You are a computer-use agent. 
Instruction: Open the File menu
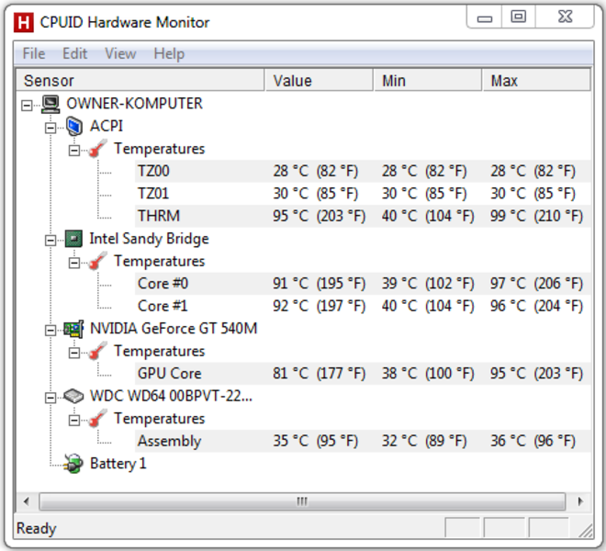tap(34, 53)
